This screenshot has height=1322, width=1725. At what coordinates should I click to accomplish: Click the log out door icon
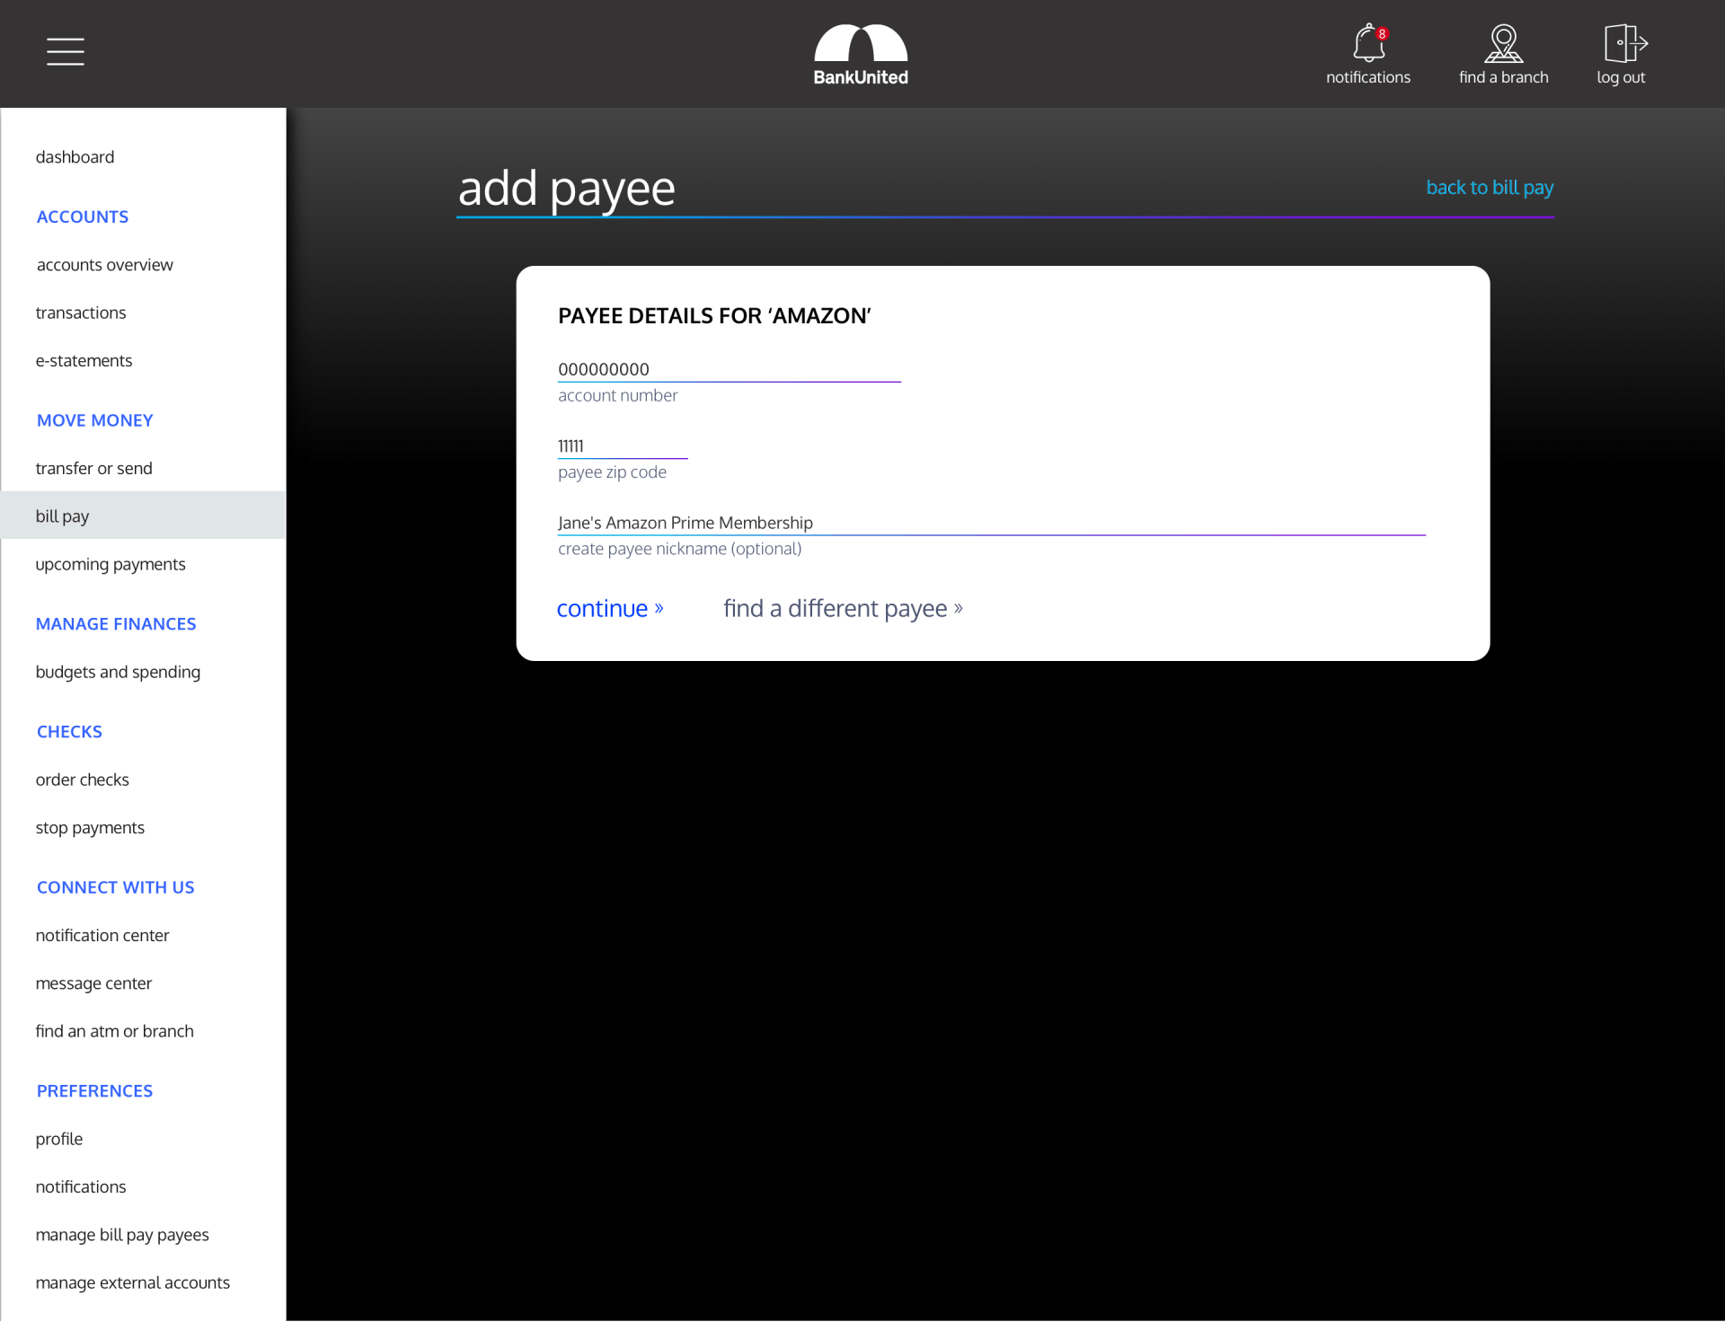point(1624,43)
